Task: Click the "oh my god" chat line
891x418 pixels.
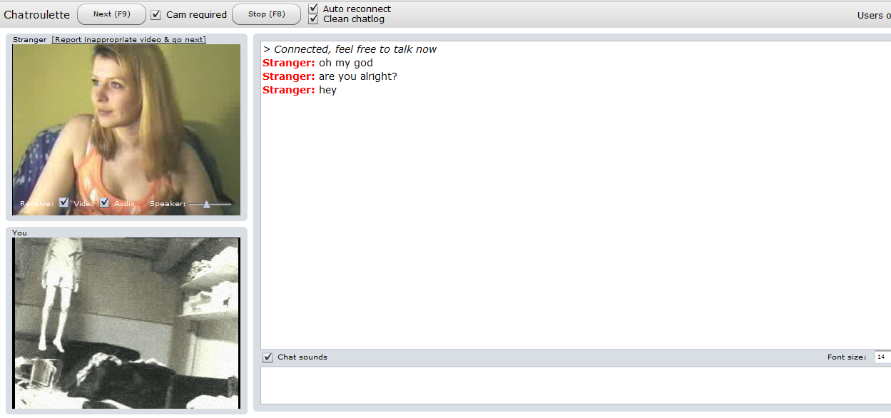Action: (317, 63)
